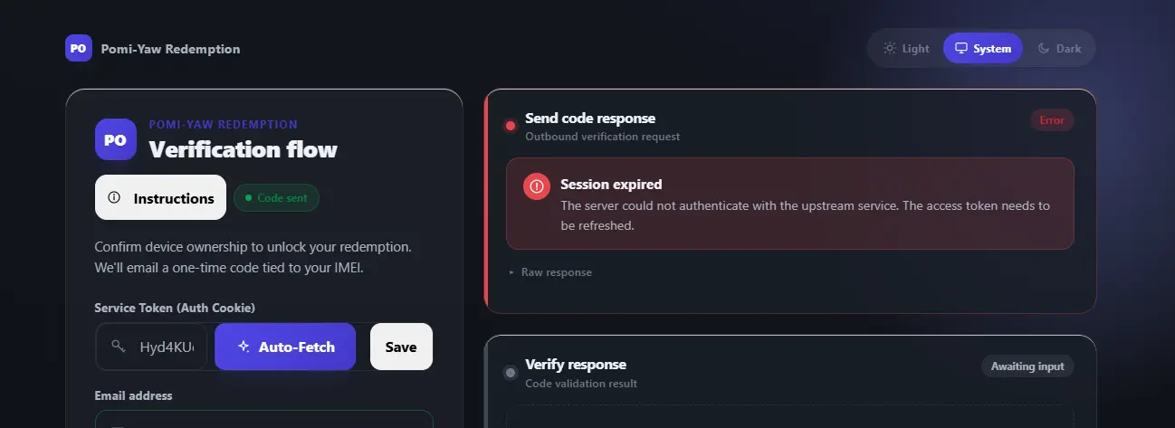This screenshot has width=1175, height=428.
Task: Click the PO logo in the top header
Action: 79,48
